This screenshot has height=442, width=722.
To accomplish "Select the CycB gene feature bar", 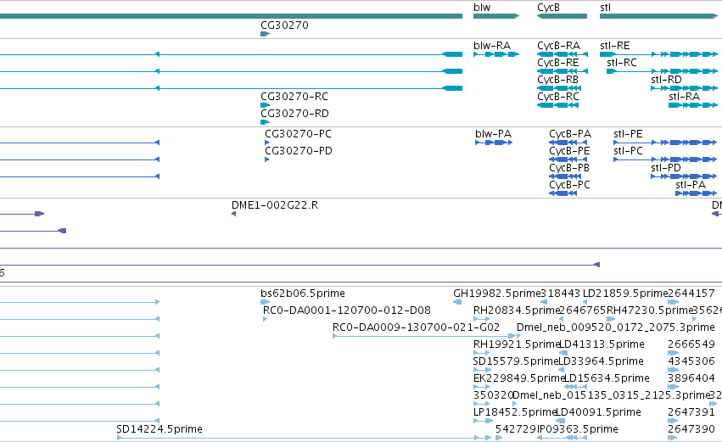I will pos(562,16).
